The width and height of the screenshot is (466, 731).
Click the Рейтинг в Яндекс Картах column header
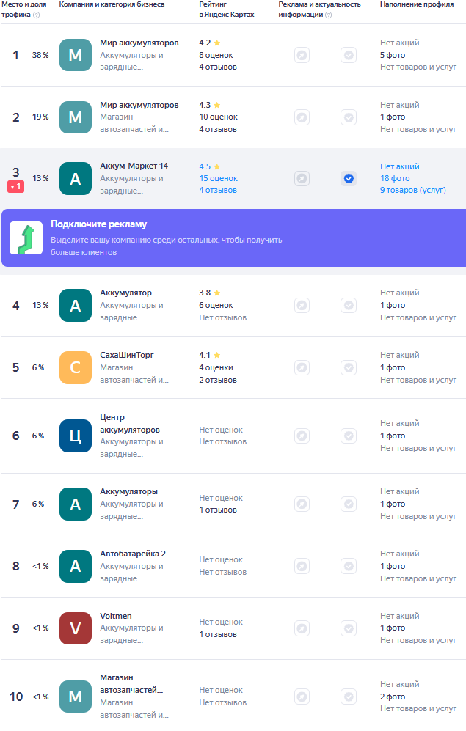[227, 10]
